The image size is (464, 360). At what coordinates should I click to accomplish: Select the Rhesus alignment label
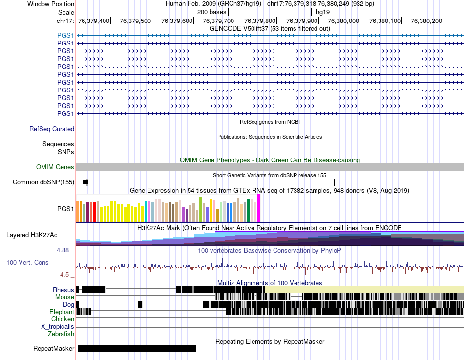63,290
